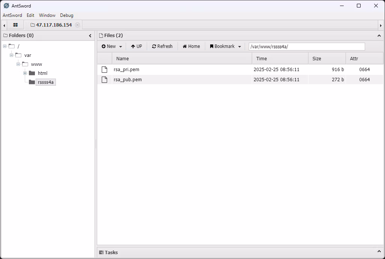Click the Files (2) panel title
This screenshot has width=385, height=259.
(113, 36)
